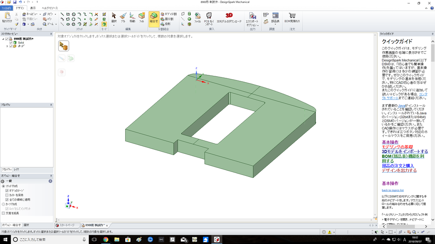
Task: Click the ズーム (Zoom) tool
Action: [48, 24]
